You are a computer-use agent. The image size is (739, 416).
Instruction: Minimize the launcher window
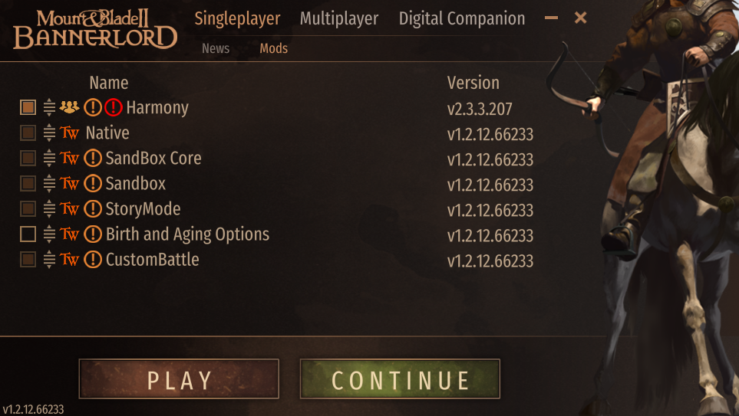(x=551, y=18)
